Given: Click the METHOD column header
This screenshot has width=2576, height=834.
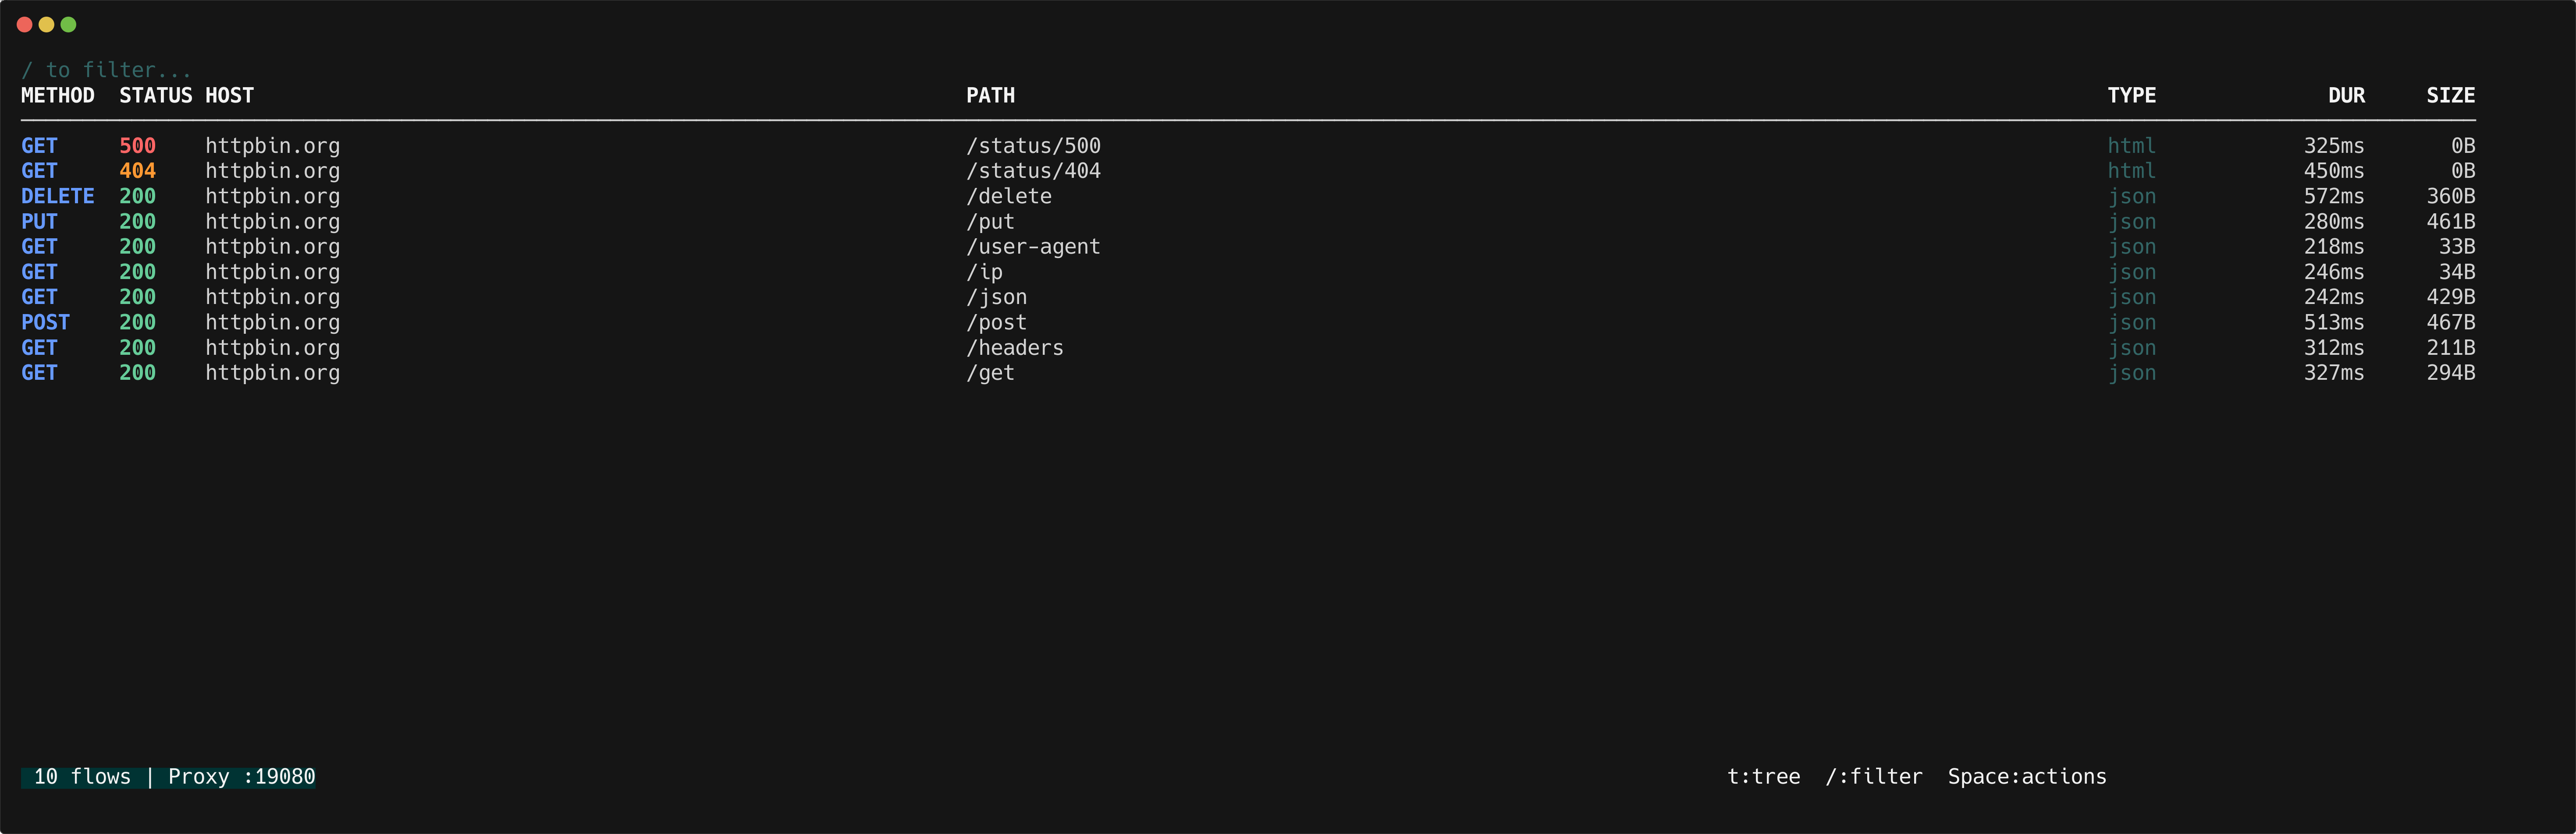Looking at the screenshot, I should (x=58, y=95).
